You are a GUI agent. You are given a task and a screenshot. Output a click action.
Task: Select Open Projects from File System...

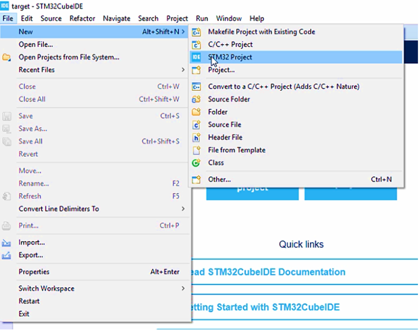(x=95, y=57)
